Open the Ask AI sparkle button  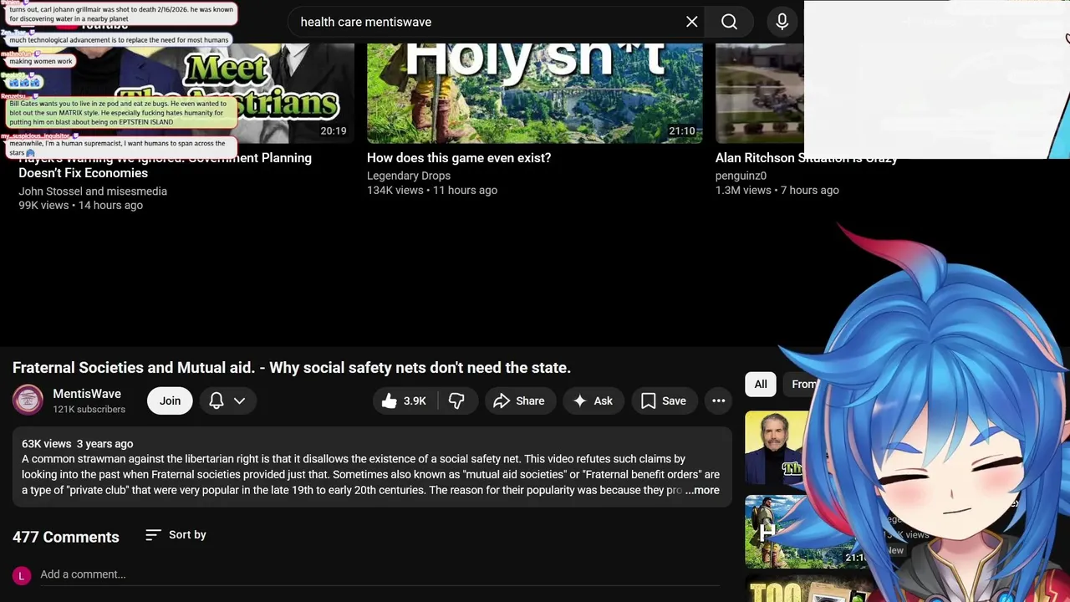(593, 401)
